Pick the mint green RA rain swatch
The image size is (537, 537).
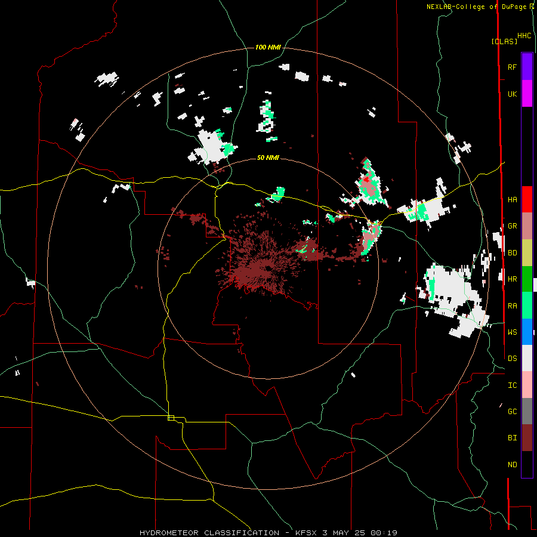527,305
